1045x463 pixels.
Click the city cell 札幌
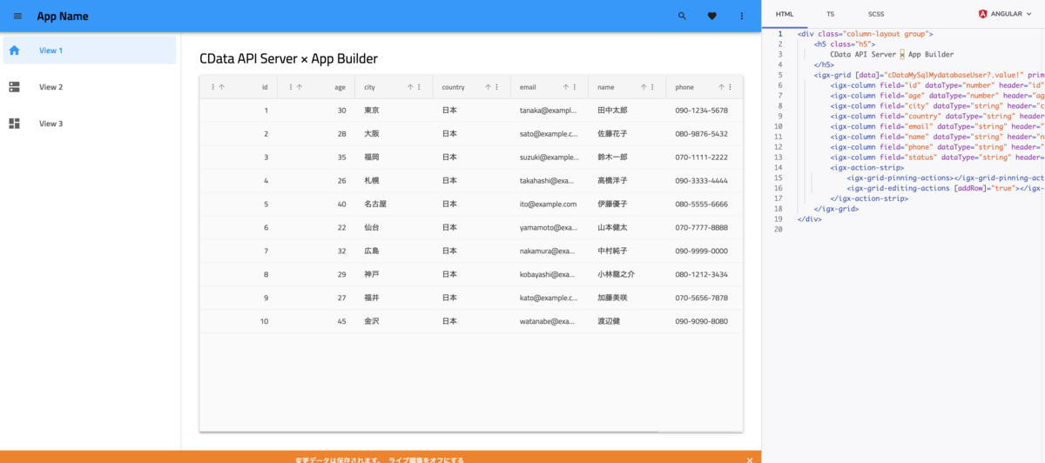pyautogui.click(x=371, y=180)
